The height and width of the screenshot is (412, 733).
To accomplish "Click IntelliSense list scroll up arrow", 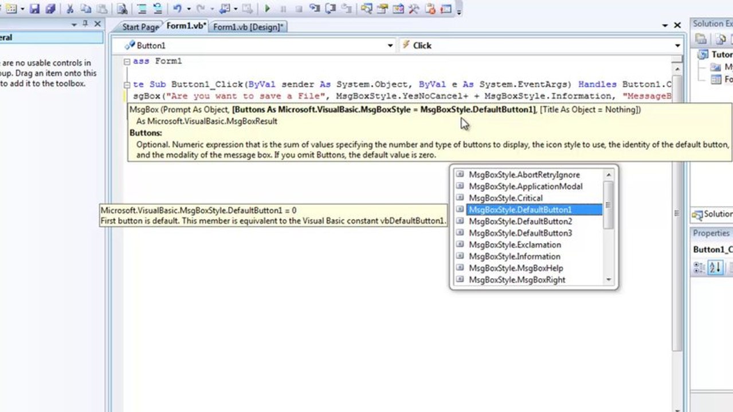I will [x=609, y=174].
